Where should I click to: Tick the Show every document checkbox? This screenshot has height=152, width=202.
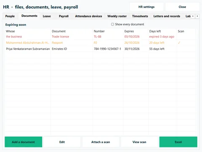tap(112, 24)
